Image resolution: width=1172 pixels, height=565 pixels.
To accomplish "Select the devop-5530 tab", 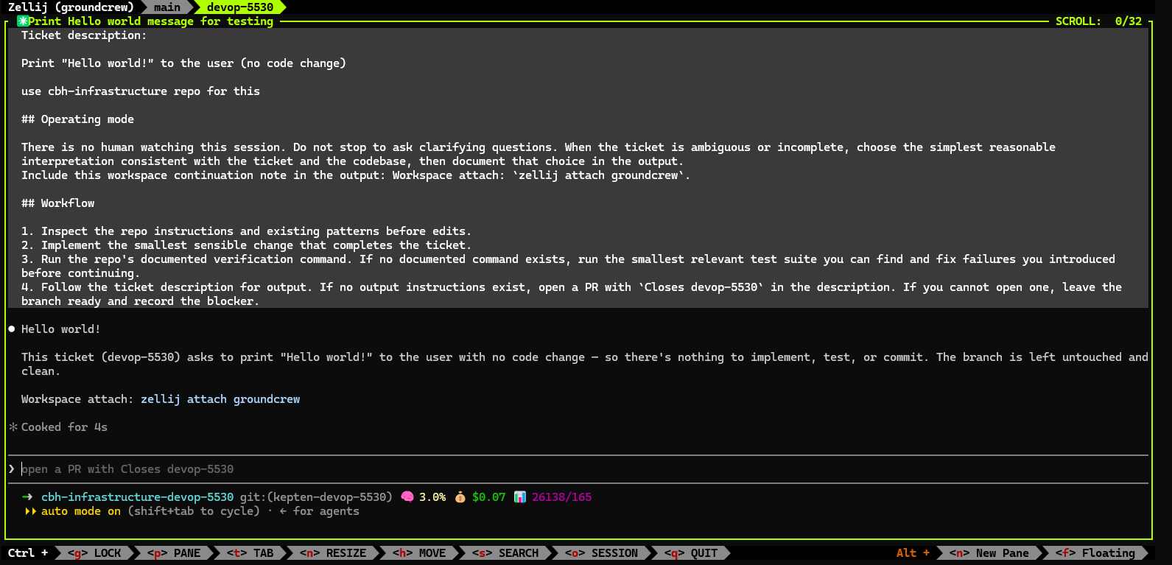I will tap(240, 7).
